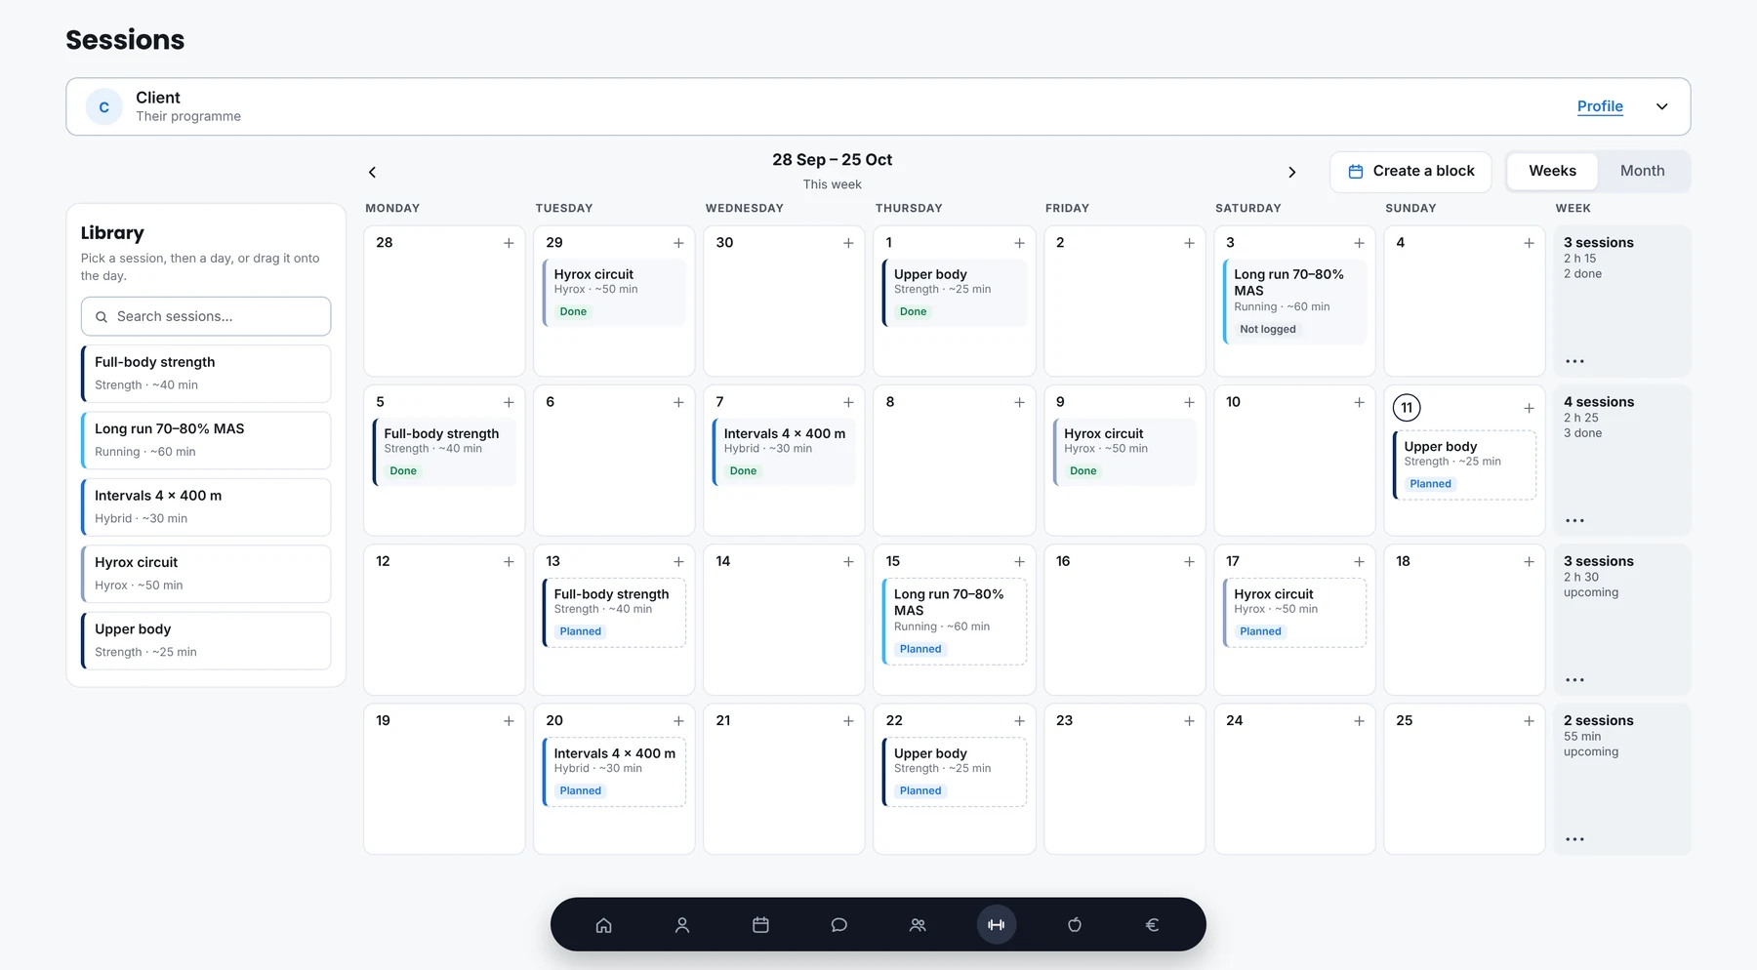Open Hyrox circuit planned on Saturday 17
The image size is (1757, 970).
point(1294,613)
